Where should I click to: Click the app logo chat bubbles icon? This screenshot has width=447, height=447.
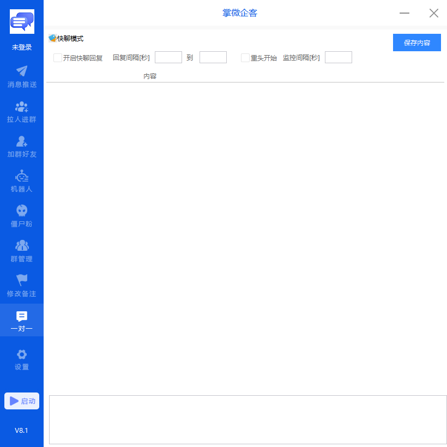click(x=22, y=21)
